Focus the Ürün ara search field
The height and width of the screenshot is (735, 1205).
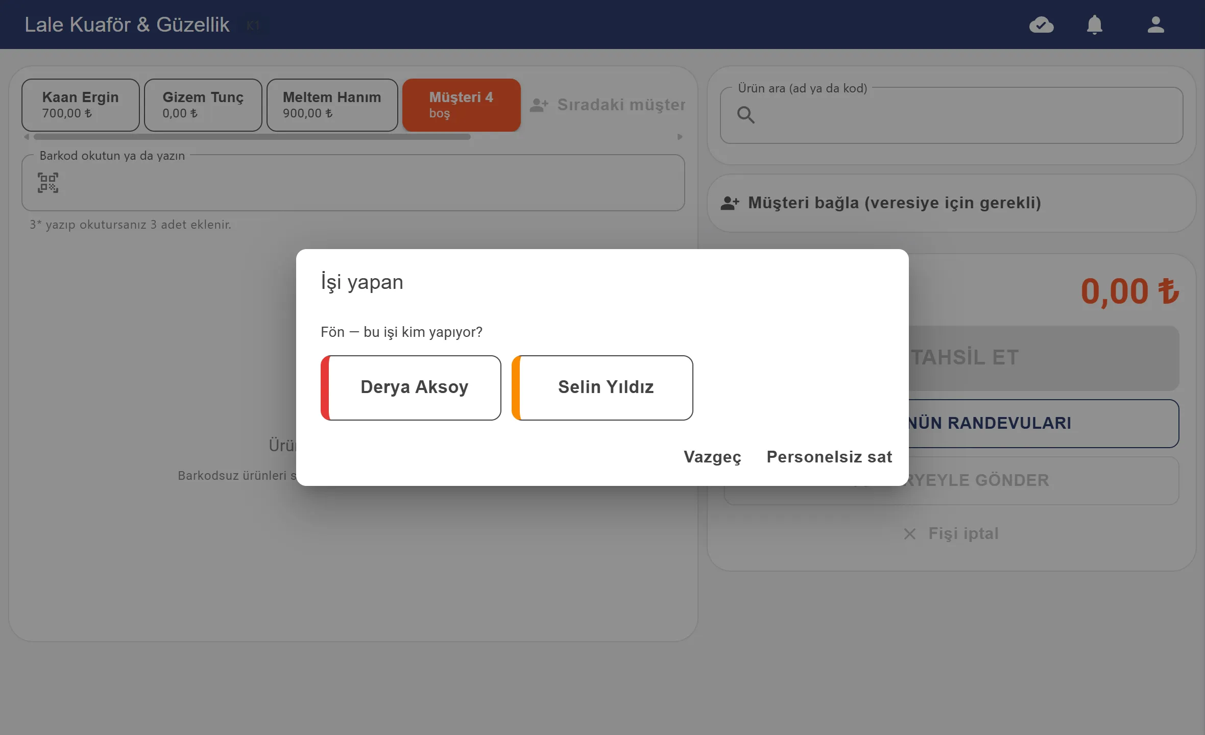[x=951, y=115]
